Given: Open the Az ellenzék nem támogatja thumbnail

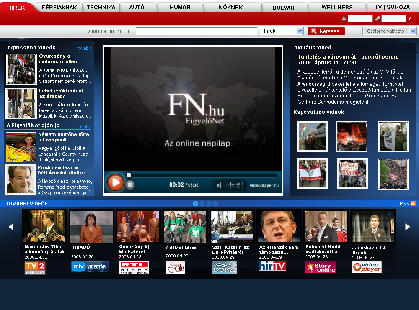Looking at the screenshot, I should 279,226.
